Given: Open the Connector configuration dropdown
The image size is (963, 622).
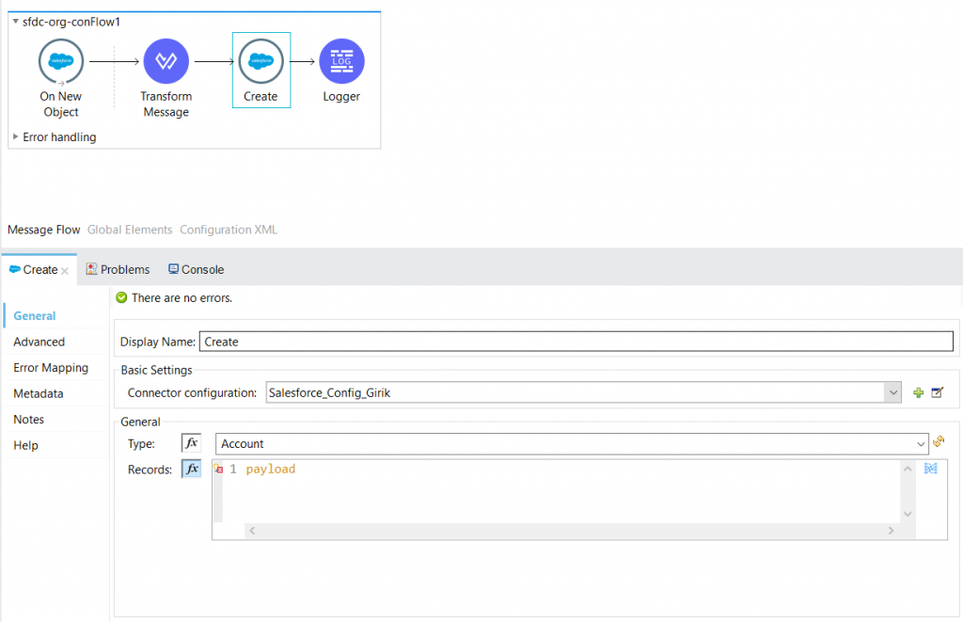Looking at the screenshot, I should click(x=892, y=392).
